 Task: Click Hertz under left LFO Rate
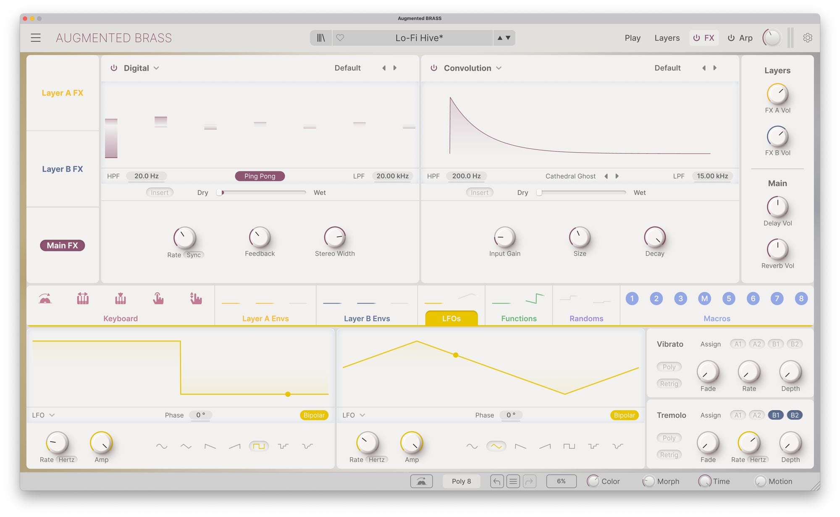point(66,460)
